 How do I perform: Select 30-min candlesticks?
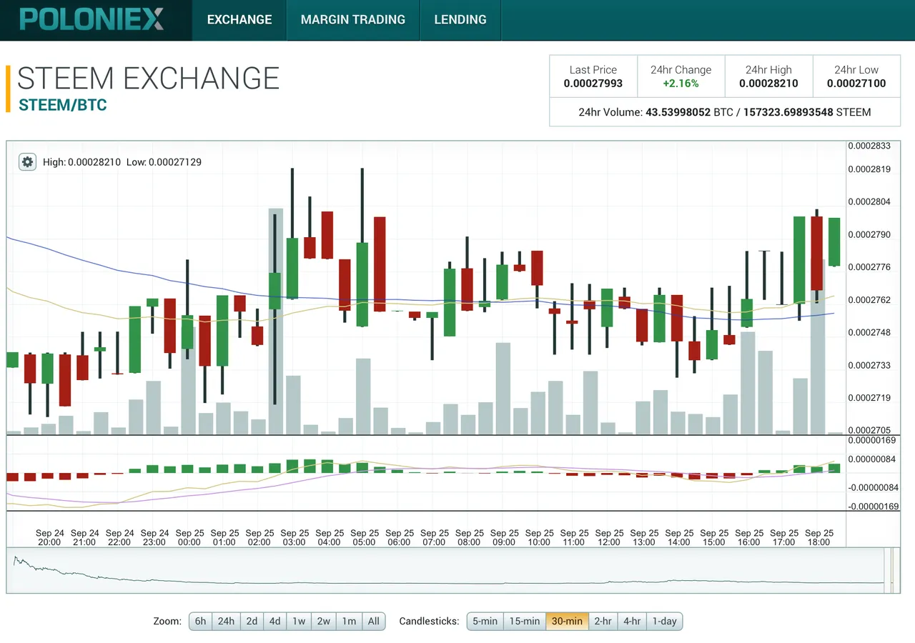click(568, 621)
